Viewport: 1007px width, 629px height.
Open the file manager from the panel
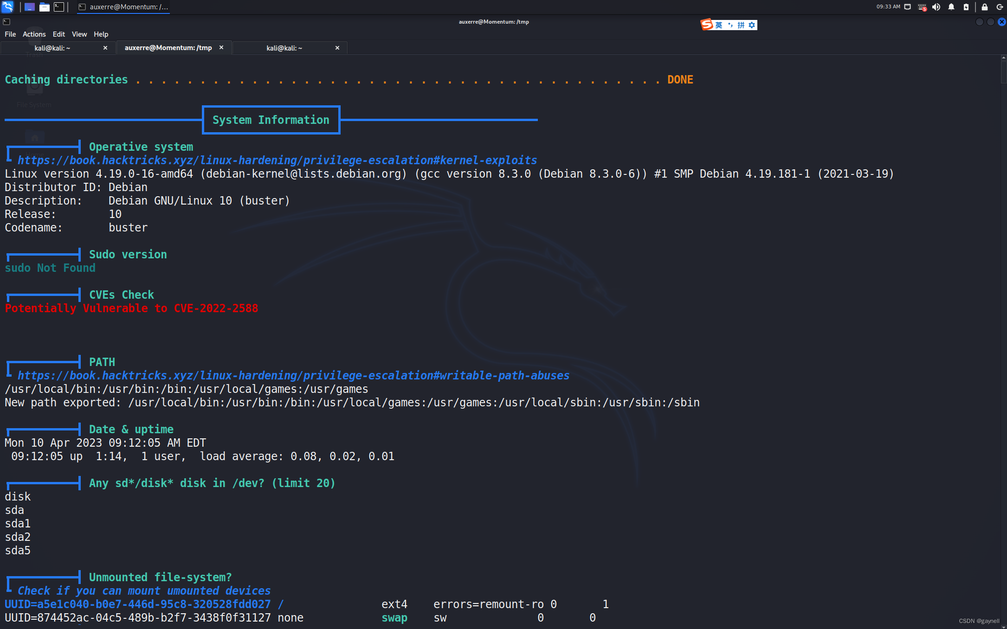(x=45, y=7)
